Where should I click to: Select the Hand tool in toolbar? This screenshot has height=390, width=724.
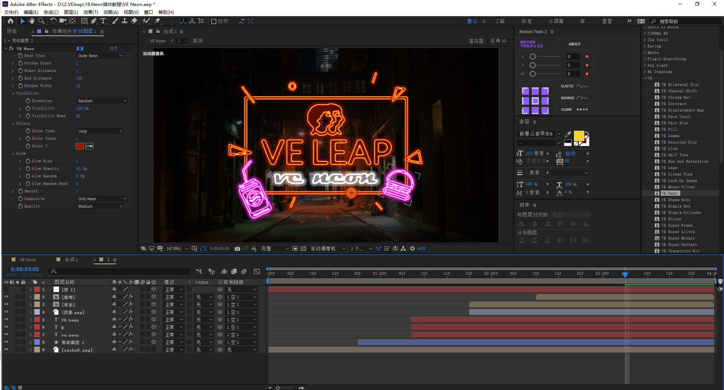point(32,21)
